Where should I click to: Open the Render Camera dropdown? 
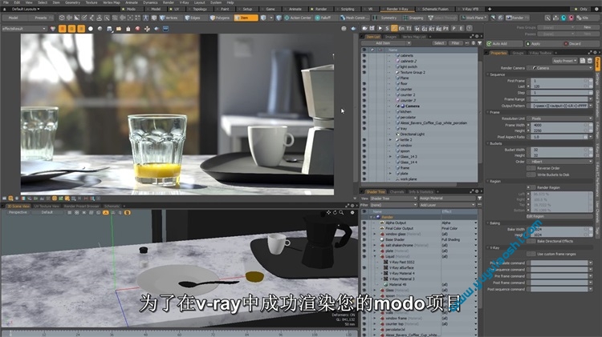coord(559,68)
